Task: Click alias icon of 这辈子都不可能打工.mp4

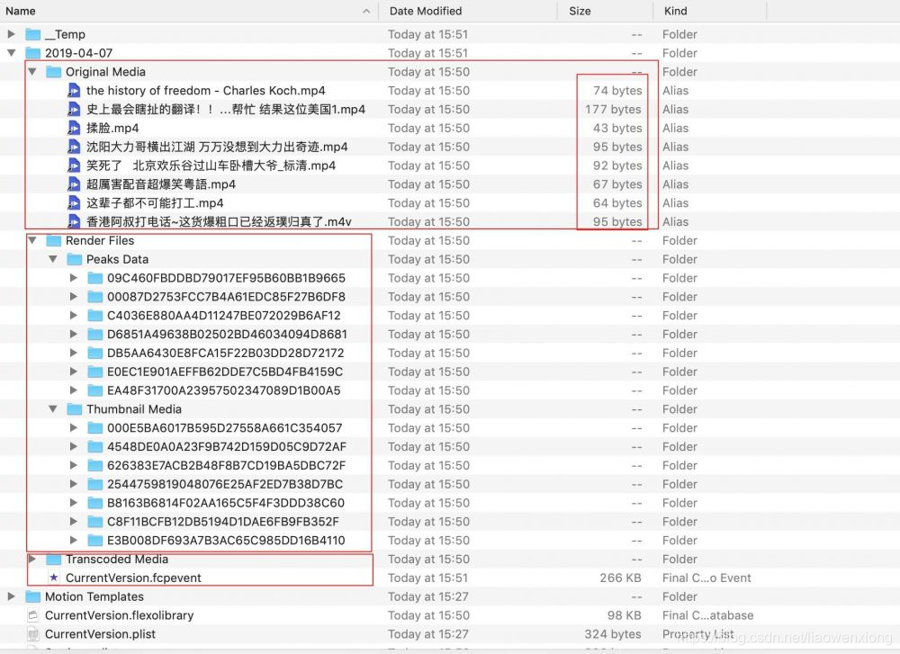Action: tap(74, 203)
